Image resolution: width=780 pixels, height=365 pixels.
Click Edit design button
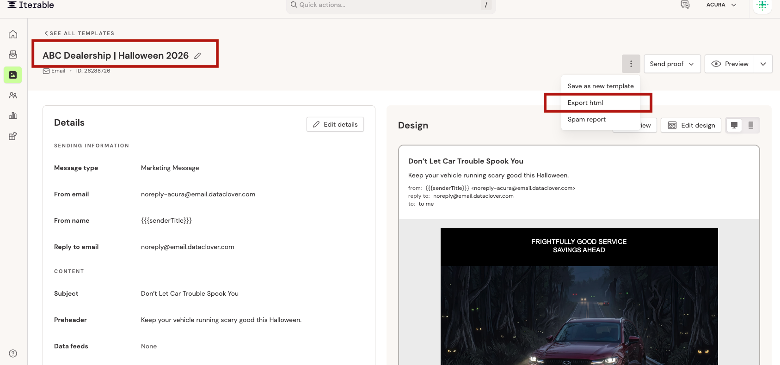click(691, 125)
